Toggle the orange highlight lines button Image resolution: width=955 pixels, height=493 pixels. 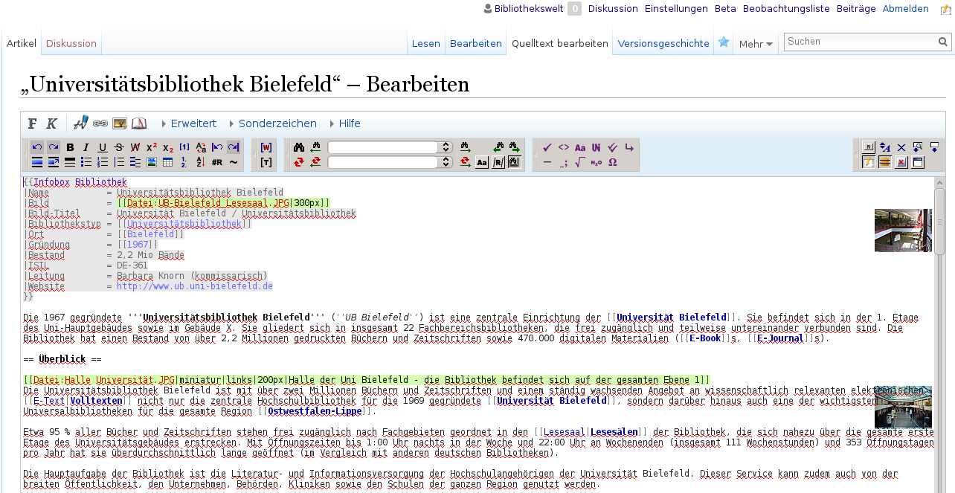coord(885,162)
